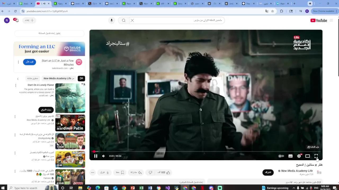The height and width of the screenshot is (190, 339).
Task: Download the video
Action: click(x=105, y=172)
